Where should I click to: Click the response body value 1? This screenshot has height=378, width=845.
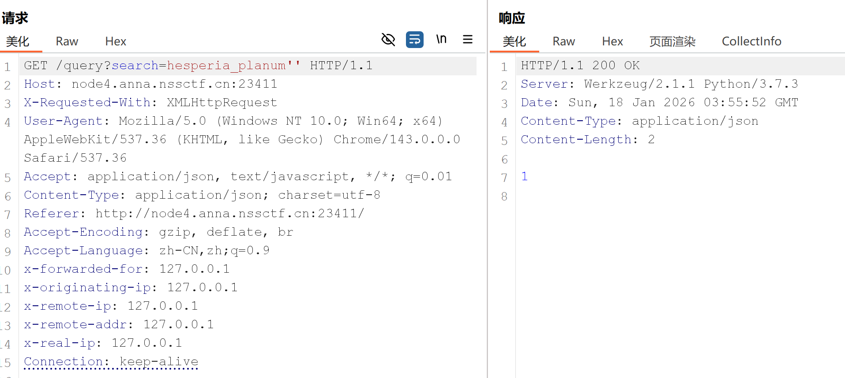click(524, 177)
